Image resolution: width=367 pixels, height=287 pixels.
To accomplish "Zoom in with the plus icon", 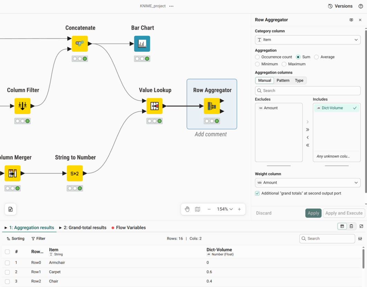I will (239, 209).
